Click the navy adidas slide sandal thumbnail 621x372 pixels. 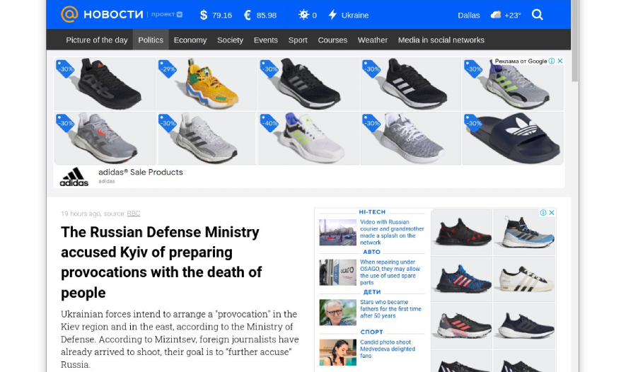pyautogui.click(x=513, y=138)
